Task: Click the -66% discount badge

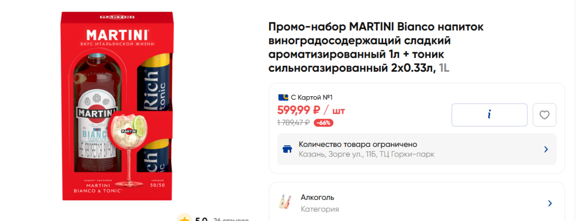Action: point(323,123)
